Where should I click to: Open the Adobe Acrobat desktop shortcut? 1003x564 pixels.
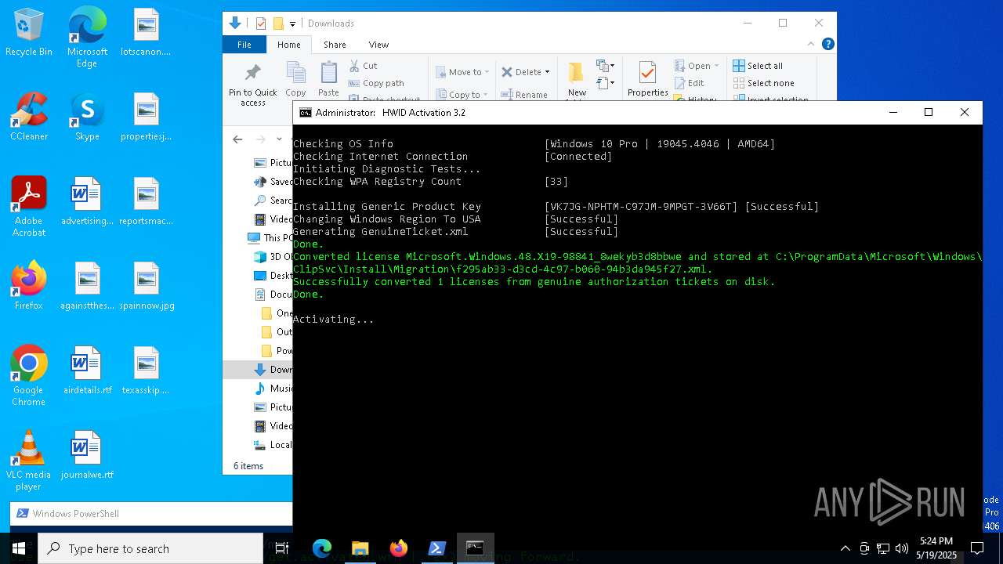pos(29,206)
